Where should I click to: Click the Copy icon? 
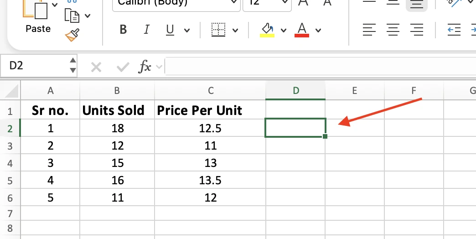point(72,16)
